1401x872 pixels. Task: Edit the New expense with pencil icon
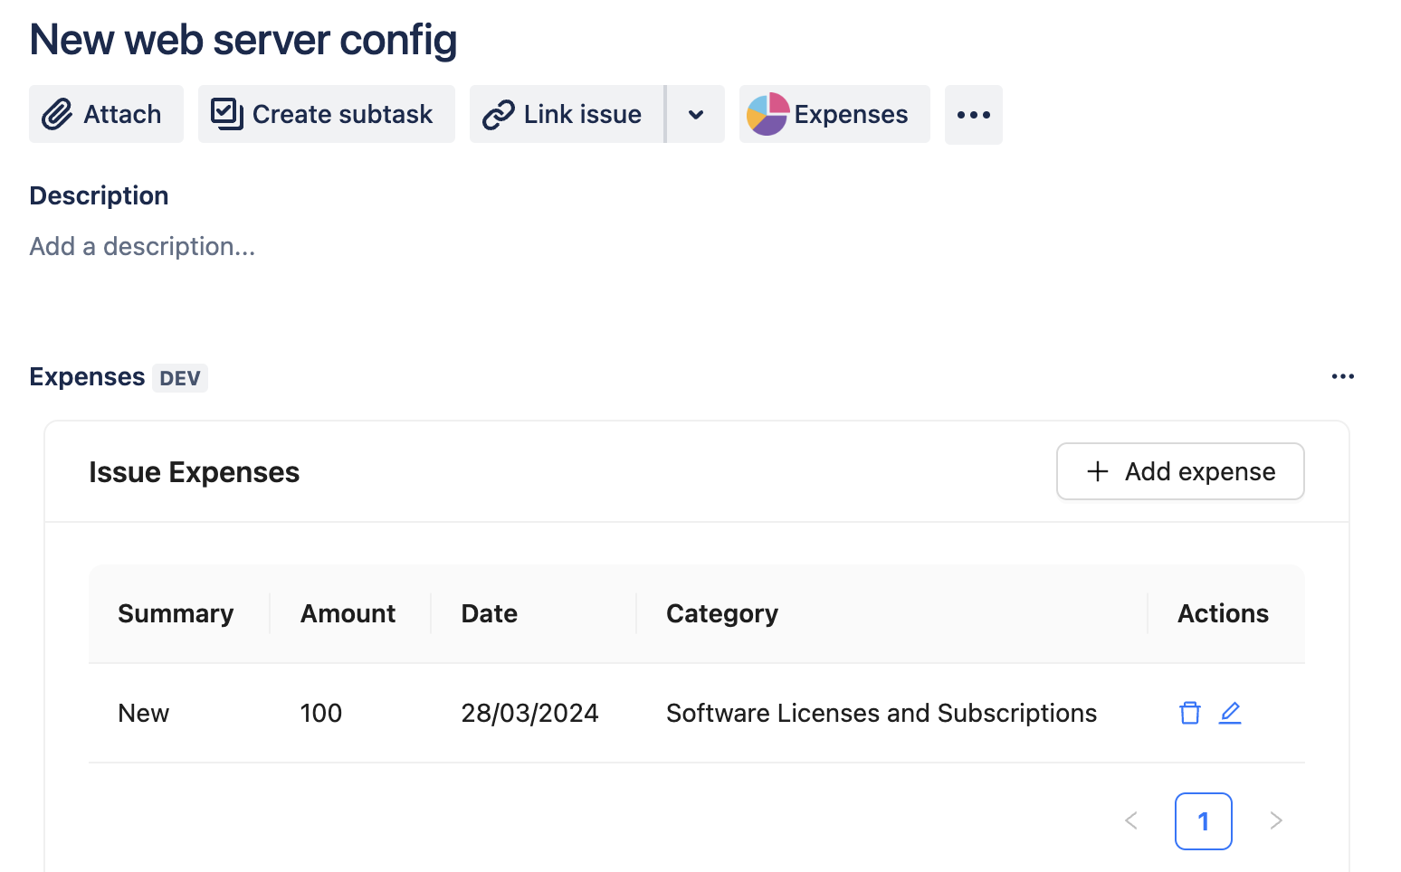1230,714
